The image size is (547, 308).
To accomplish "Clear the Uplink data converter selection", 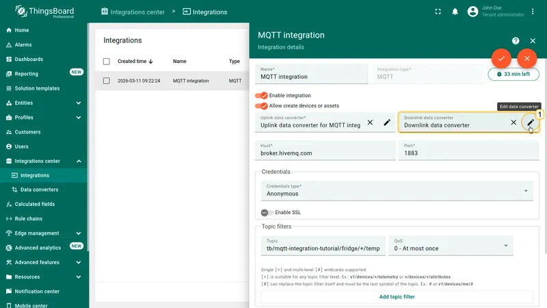I will (x=370, y=123).
